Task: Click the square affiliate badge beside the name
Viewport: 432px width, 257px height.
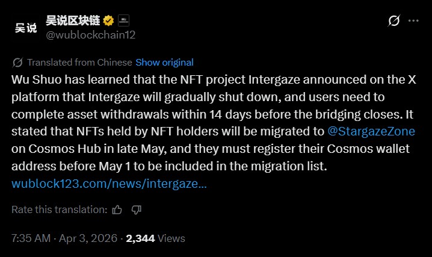Action: tap(123, 20)
